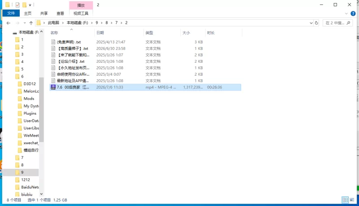This screenshot has width=359, height=206.
Task: Select xwechat folder in navigation tree
Action: click(x=31, y=143)
